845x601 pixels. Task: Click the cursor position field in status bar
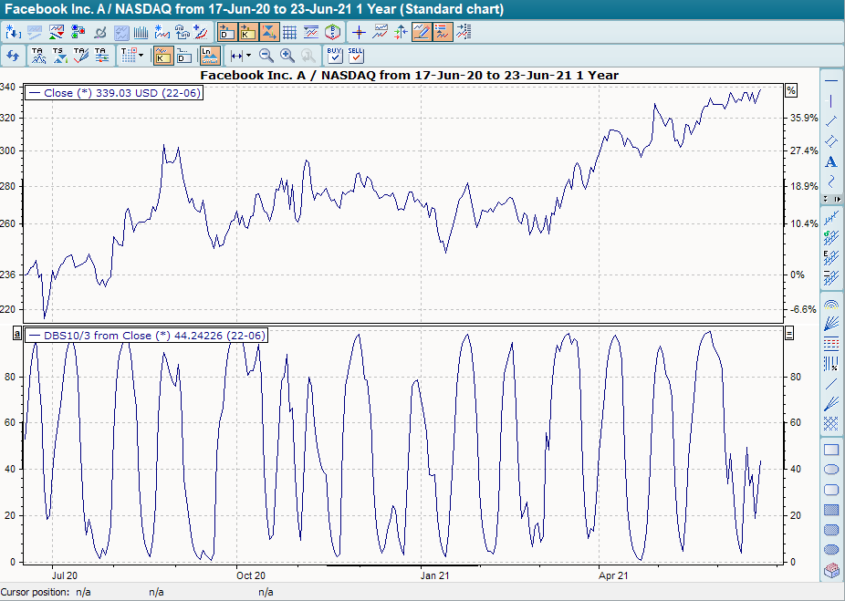pos(82,591)
